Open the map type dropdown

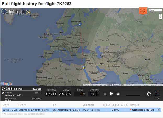(x=155, y=10)
